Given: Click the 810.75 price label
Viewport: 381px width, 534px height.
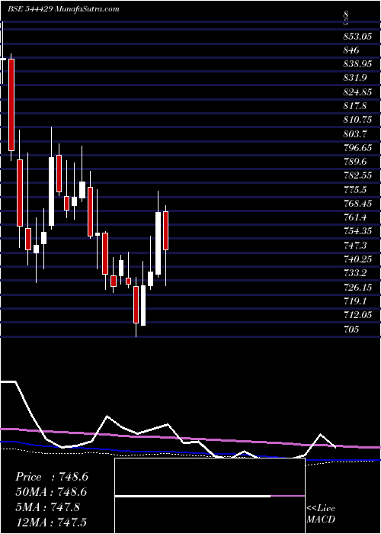Looking at the screenshot, I should tap(357, 120).
